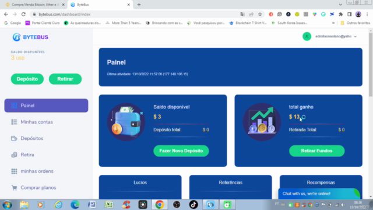This screenshot has height=210, width=373.
Task: Expand the tab search chevron
Action: [x=340, y=5]
